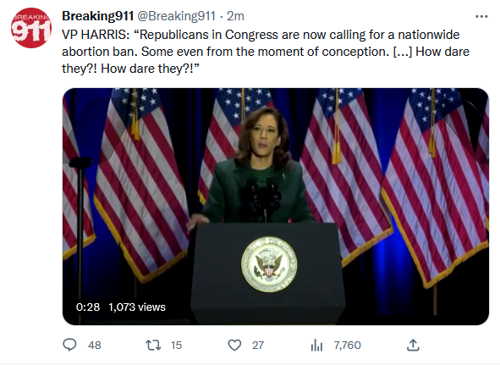Like the tweet with the heart icon
This screenshot has height=365, width=500.
(x=234, y=346)
